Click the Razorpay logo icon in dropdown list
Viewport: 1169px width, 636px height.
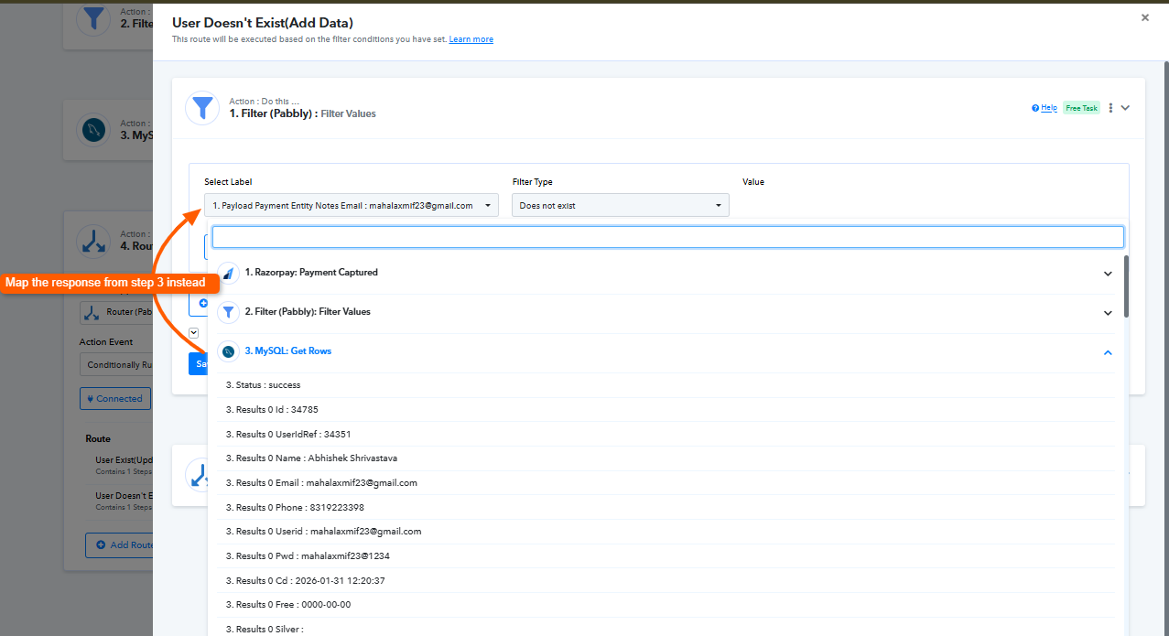click(x=228, y=273)
